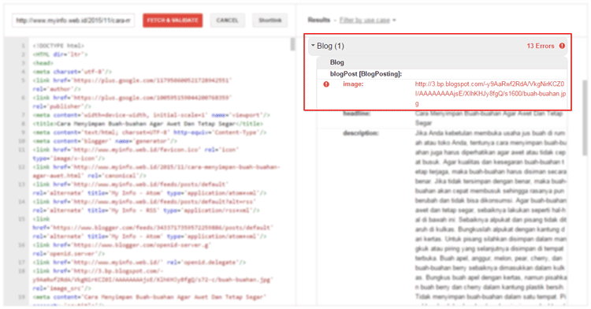
Task: Click the <head> tag on line 3
Action: point(43,63)
